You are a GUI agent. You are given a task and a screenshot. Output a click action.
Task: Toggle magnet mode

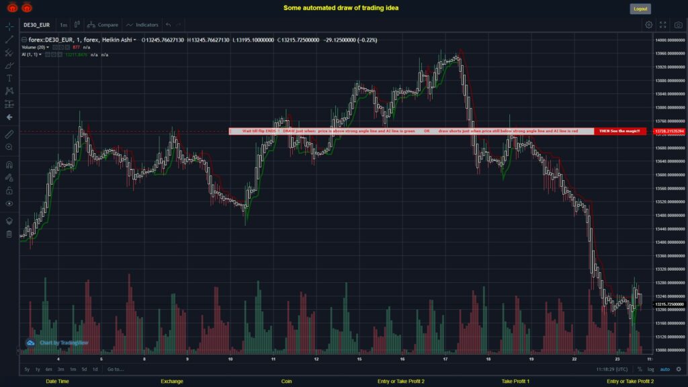(x=9, y=165)
